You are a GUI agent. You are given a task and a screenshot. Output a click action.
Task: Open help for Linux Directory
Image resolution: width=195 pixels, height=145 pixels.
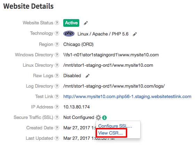click(57, 65)
